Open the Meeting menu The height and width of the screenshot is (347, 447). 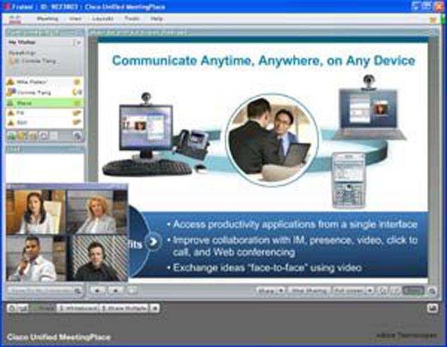47,18
